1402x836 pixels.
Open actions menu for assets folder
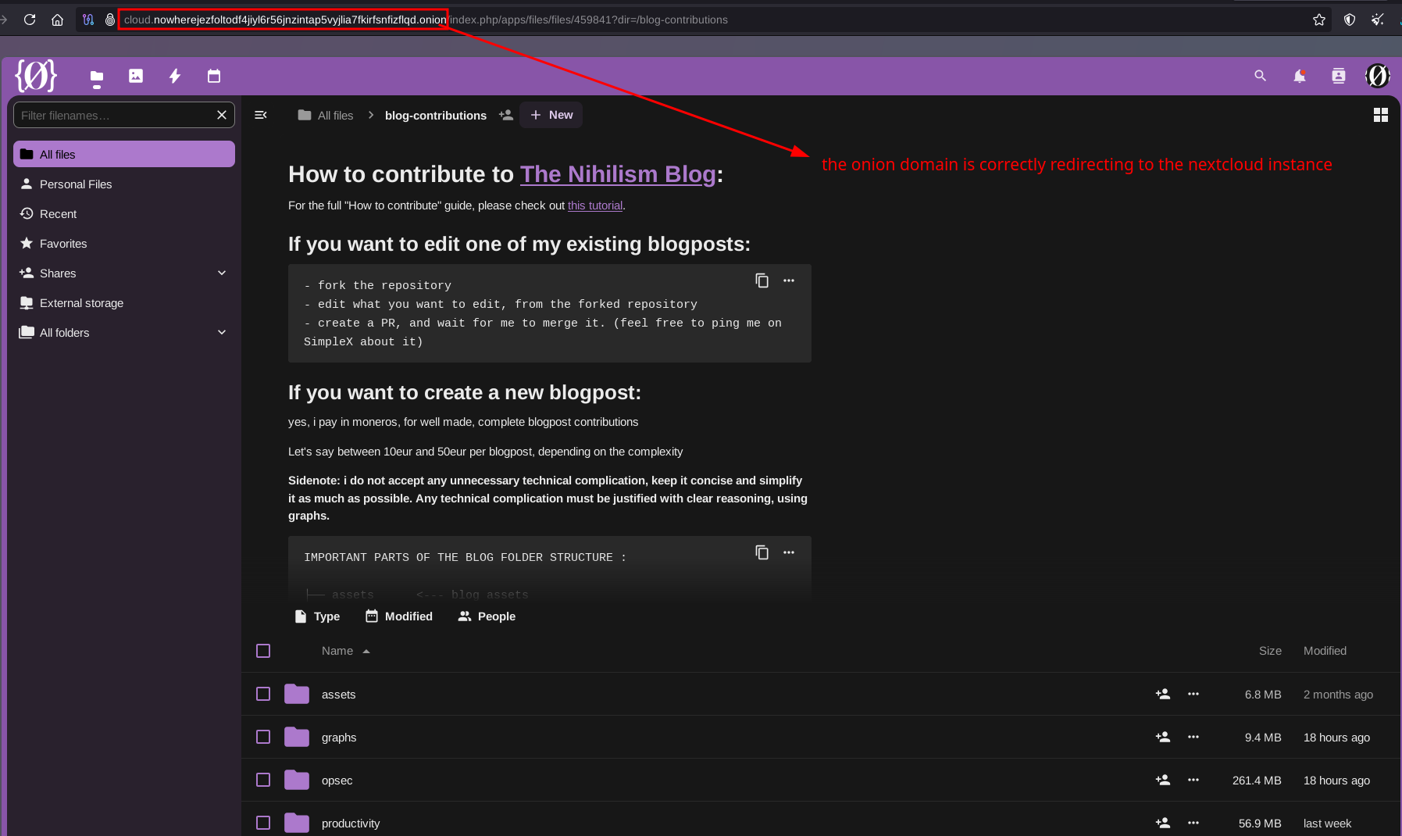point(1193,694)
